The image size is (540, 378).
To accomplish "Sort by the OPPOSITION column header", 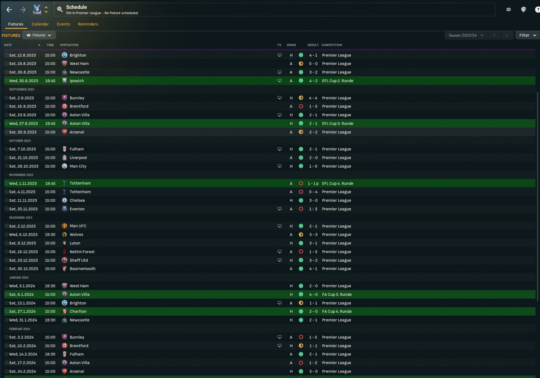I will 69,45.
